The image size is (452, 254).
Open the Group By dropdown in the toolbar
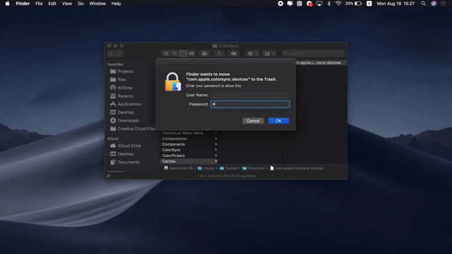(x=270, y=54)
